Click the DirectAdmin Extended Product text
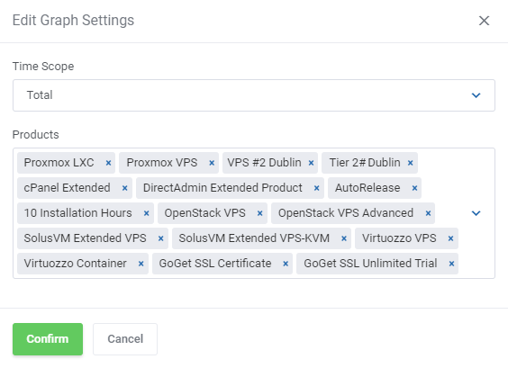This screenshot has height=368, width=508. click(x=222, y=188)
